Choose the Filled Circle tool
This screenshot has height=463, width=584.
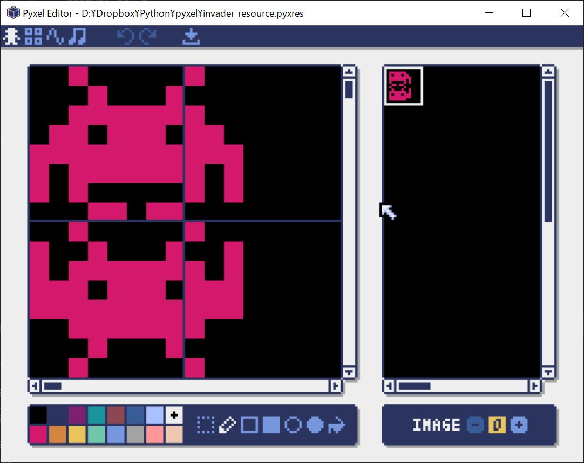tap(315, 425)
